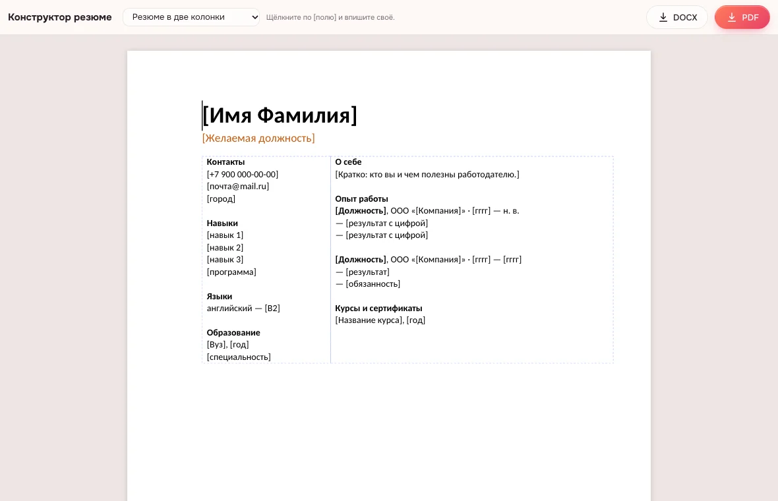Select the [навык 3] placeholder
The width and height of the screenshot is (778, 501).
coord(225,260)
